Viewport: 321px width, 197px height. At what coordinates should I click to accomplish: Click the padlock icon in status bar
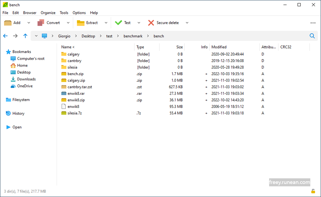click(x=313, y=191)
